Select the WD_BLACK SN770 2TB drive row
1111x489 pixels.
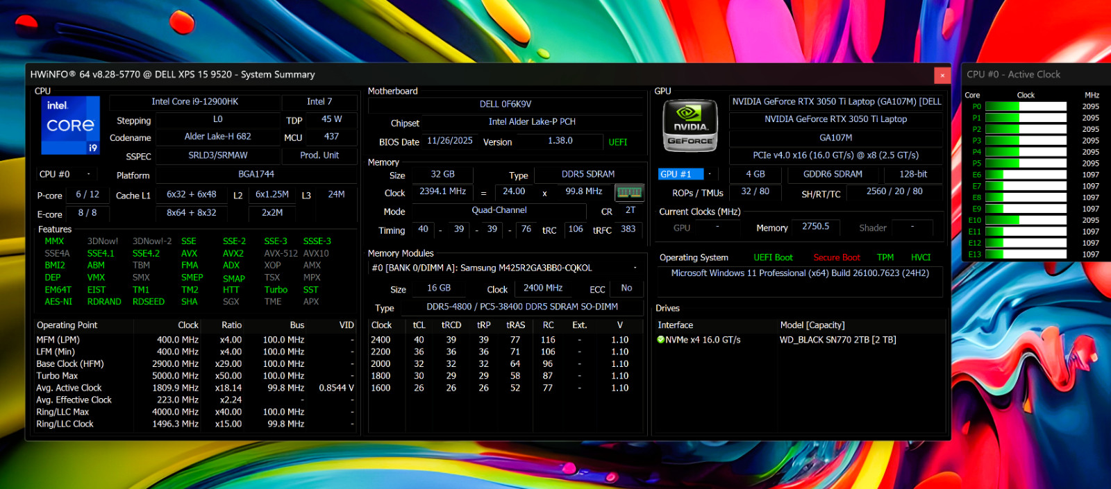tap(800, 340)
